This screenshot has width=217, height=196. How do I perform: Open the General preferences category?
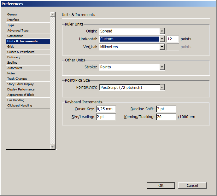28,14
